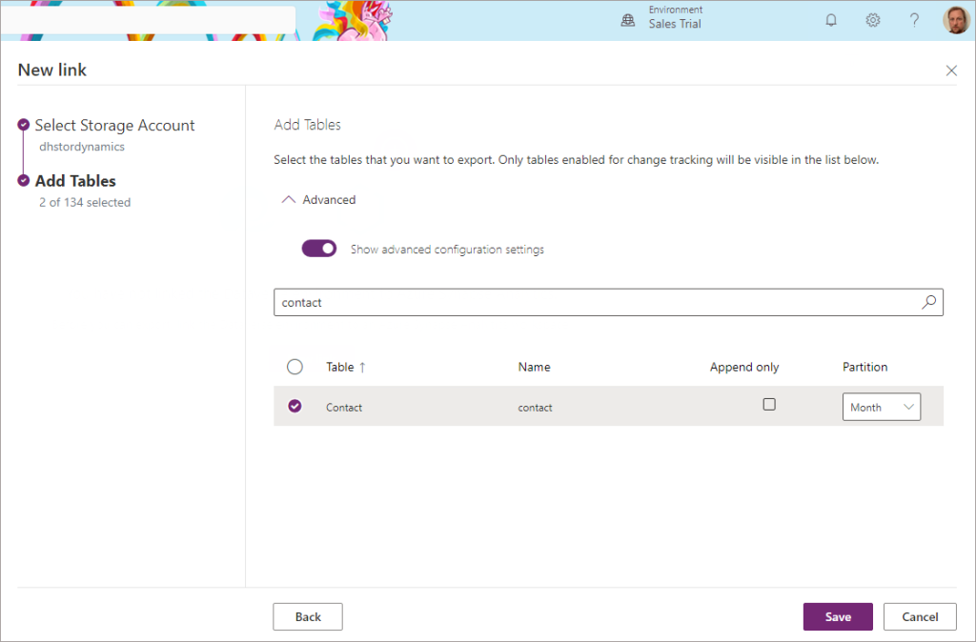Viewport: 976px width, 642px height.
Task: Open the notifications bell icon
Action: point(831,21)
